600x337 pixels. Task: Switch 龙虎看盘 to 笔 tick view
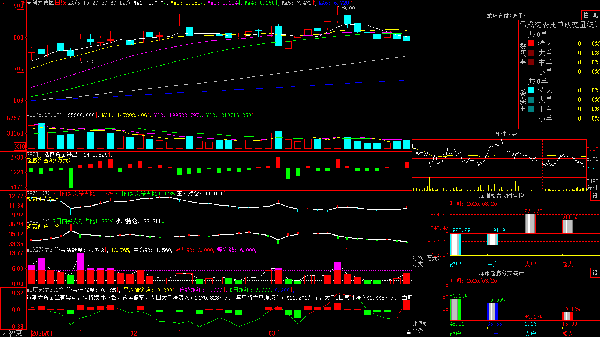click(x=595, y=15)
